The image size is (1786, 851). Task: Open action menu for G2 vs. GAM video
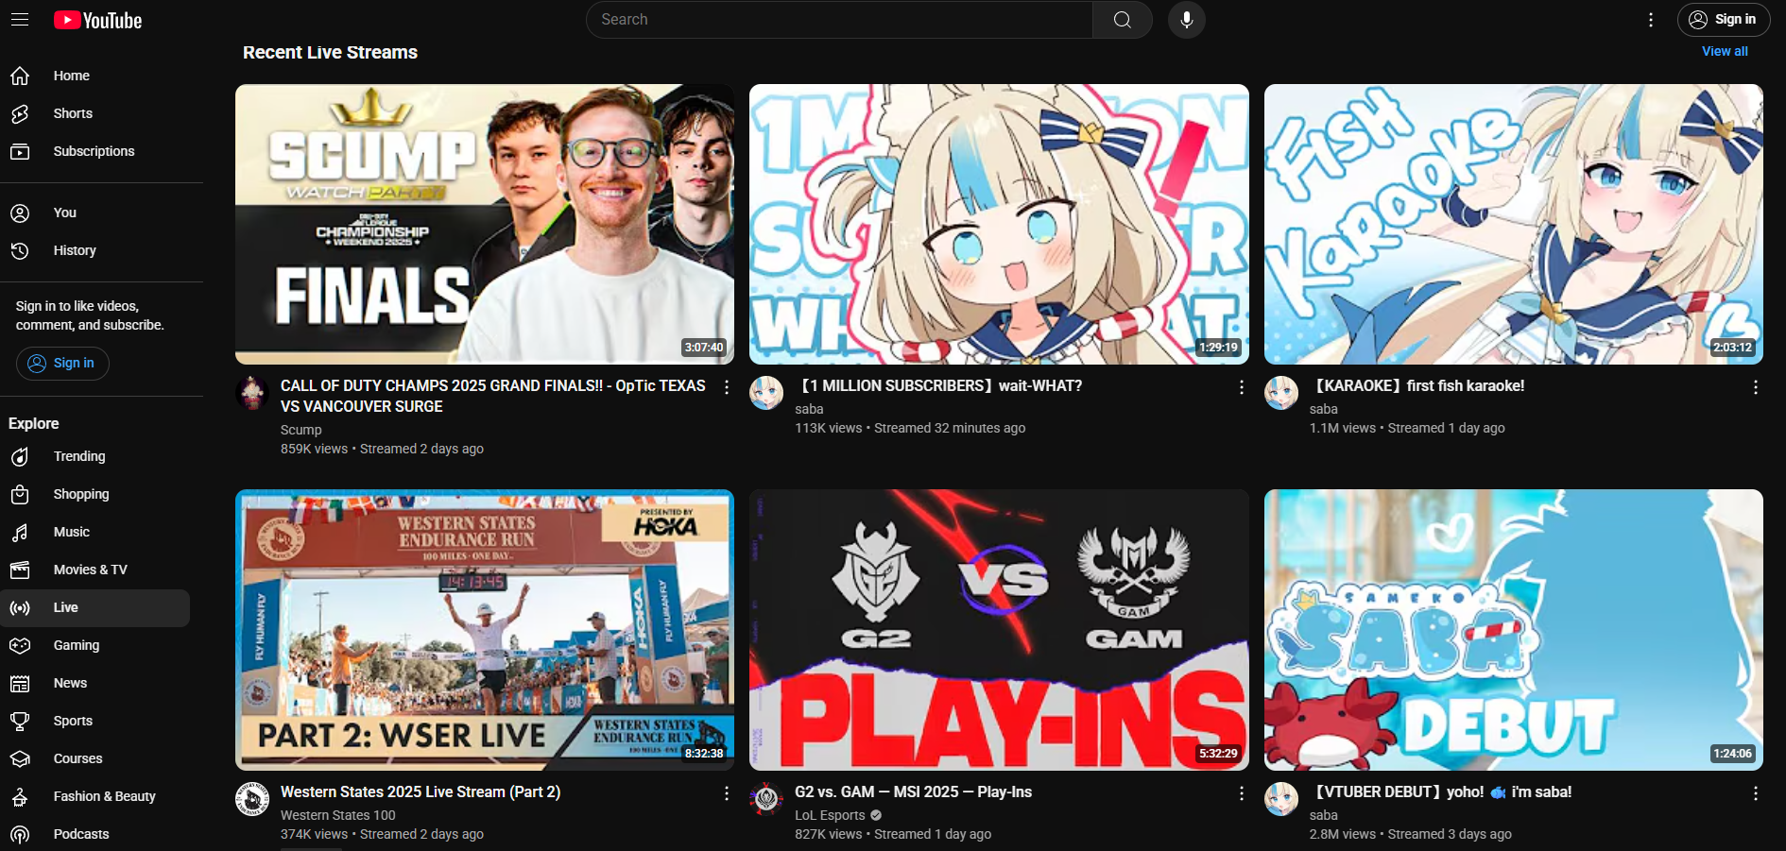point(1241,793)
